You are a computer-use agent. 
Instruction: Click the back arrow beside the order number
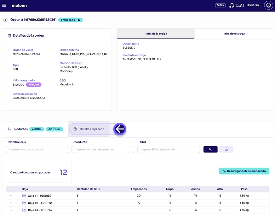(5, 20)
